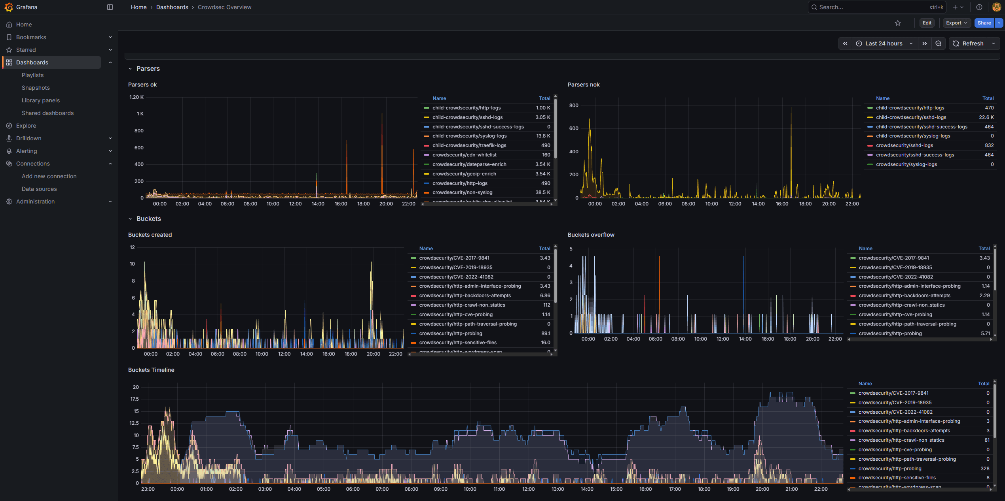Collapse the Parsers section
Viewport: 1005px width, 501px height.
[130, 68]
